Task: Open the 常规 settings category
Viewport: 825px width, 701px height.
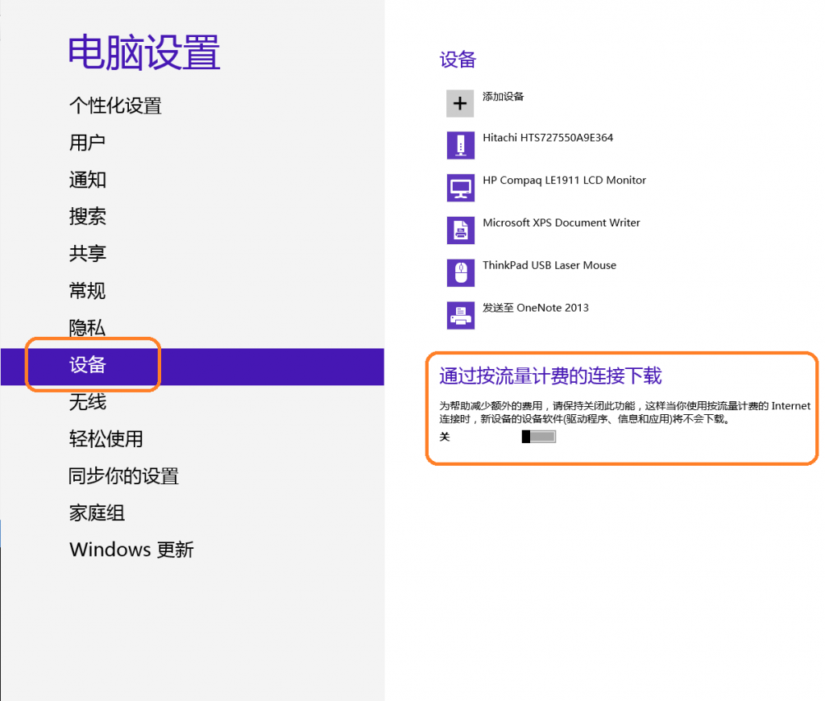Action: (87, 291)
